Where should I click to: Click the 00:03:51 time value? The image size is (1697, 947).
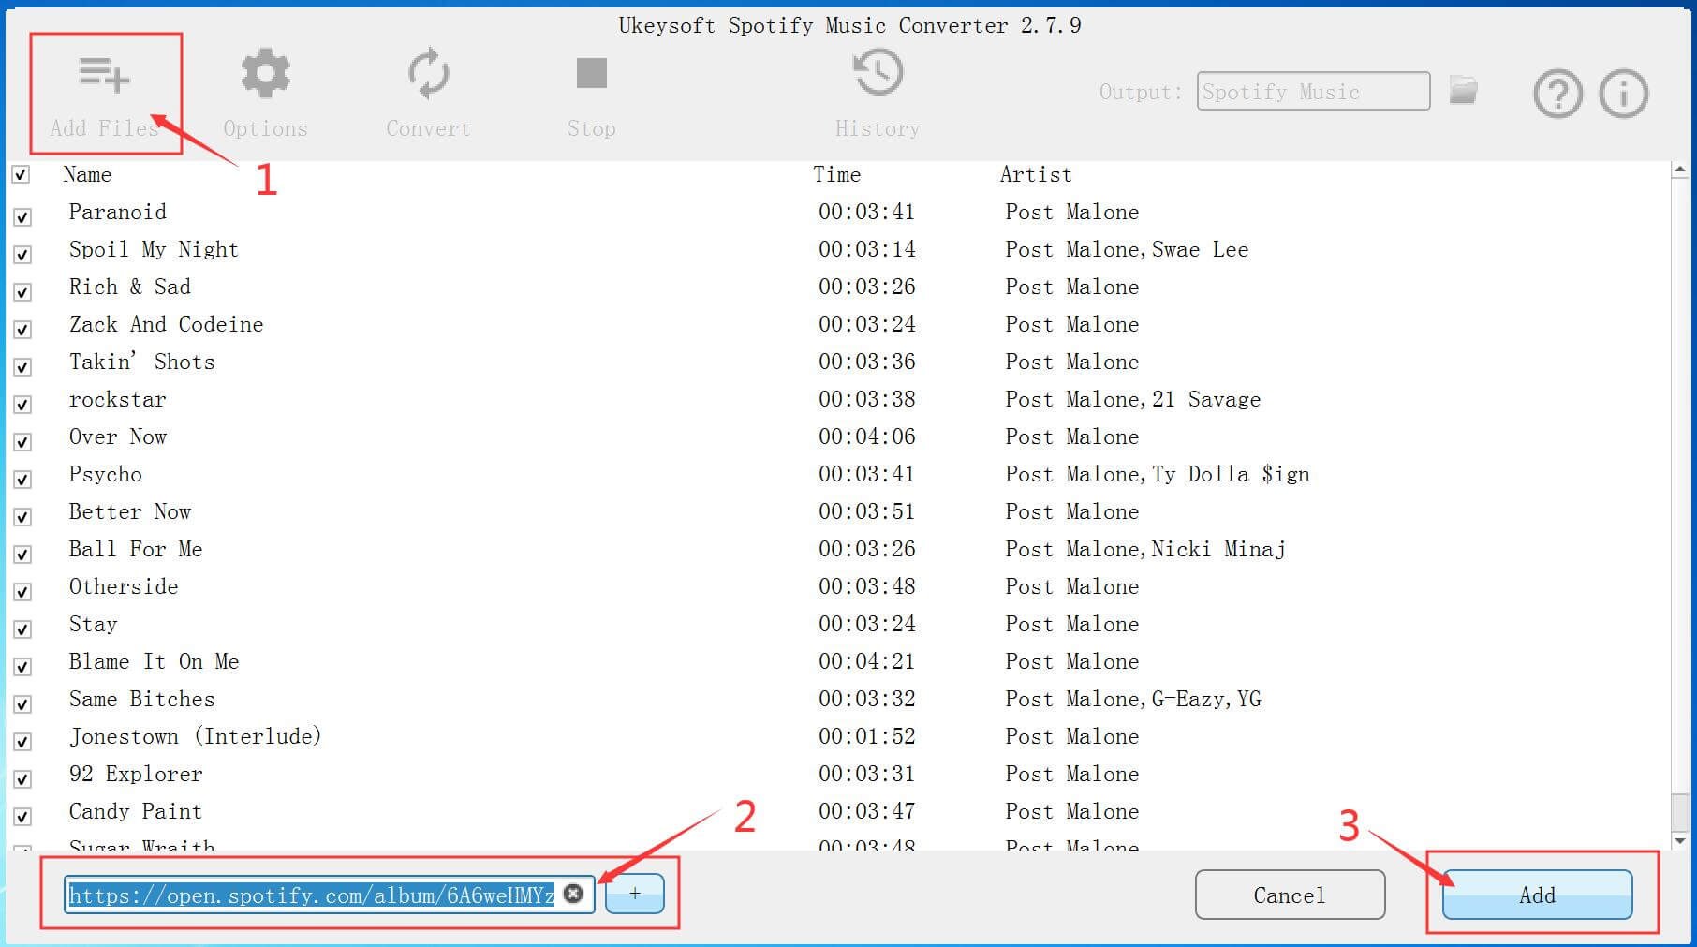click(867, 511)
